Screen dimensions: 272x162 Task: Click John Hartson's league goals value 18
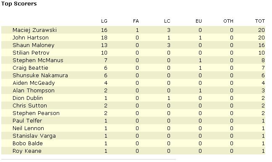[104, 38]
